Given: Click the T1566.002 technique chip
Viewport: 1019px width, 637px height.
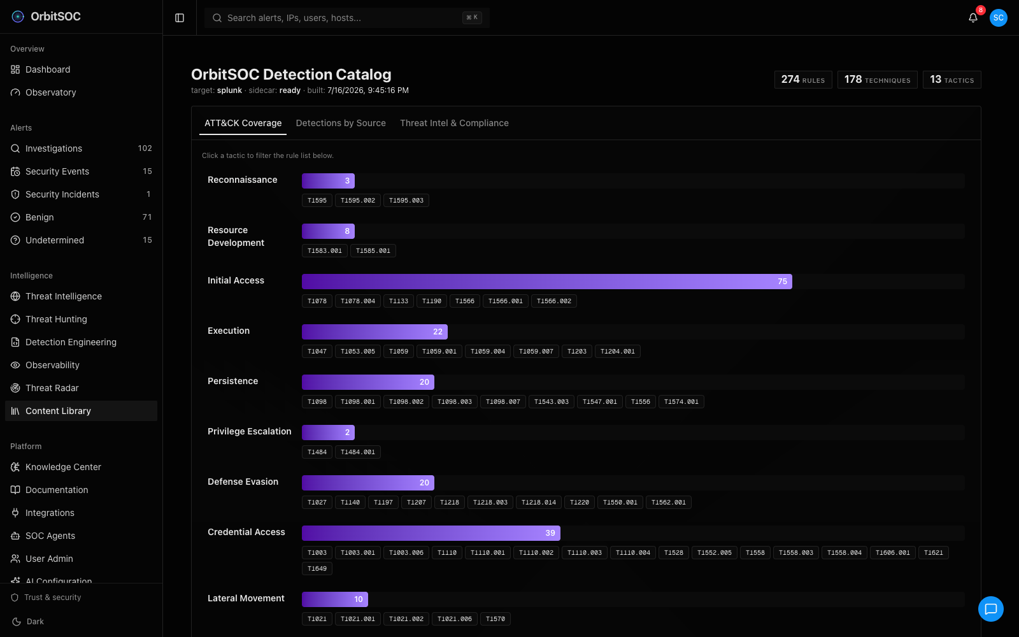Looking at the screenshot, I should 554,301.
